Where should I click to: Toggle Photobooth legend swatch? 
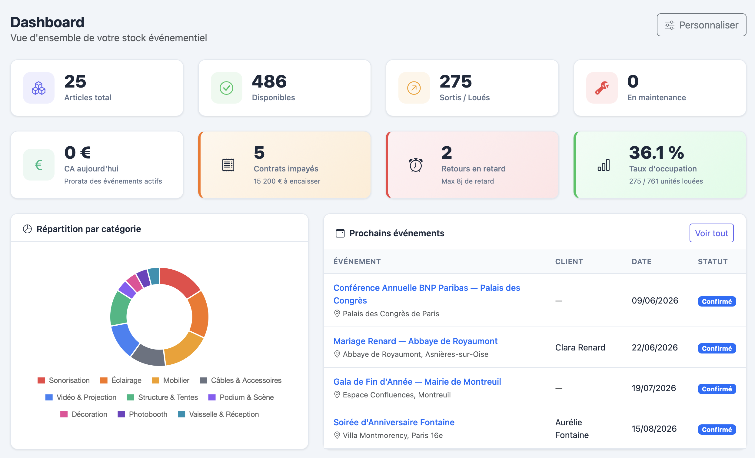coord(121,414)
